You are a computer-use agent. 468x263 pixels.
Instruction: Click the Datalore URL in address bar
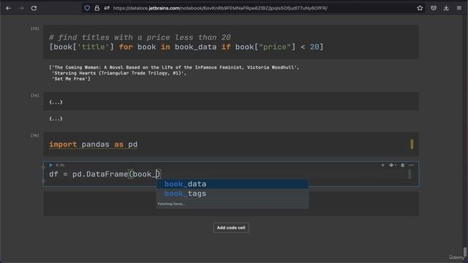[x=220, y=8]
